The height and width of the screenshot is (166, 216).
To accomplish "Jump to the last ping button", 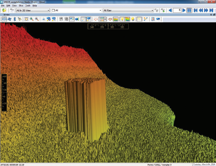I will tap(211, 10).
